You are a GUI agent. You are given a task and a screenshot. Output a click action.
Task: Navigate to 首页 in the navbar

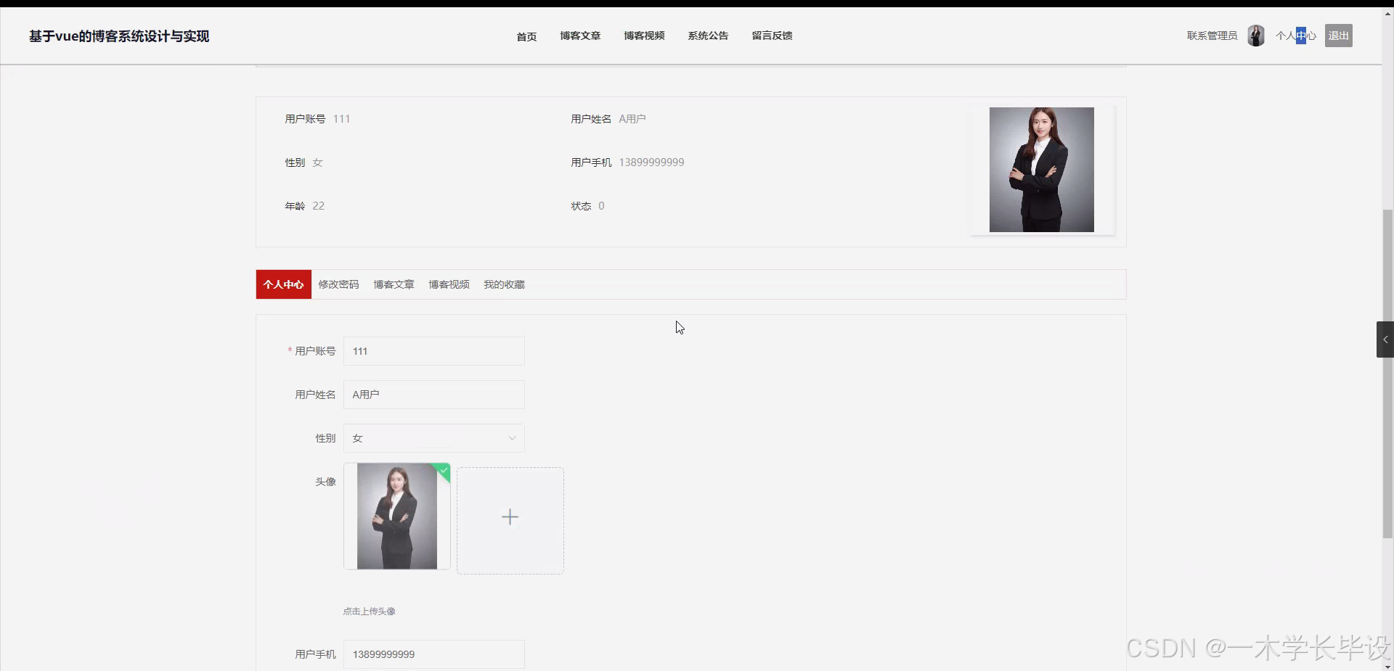(526, 36)
